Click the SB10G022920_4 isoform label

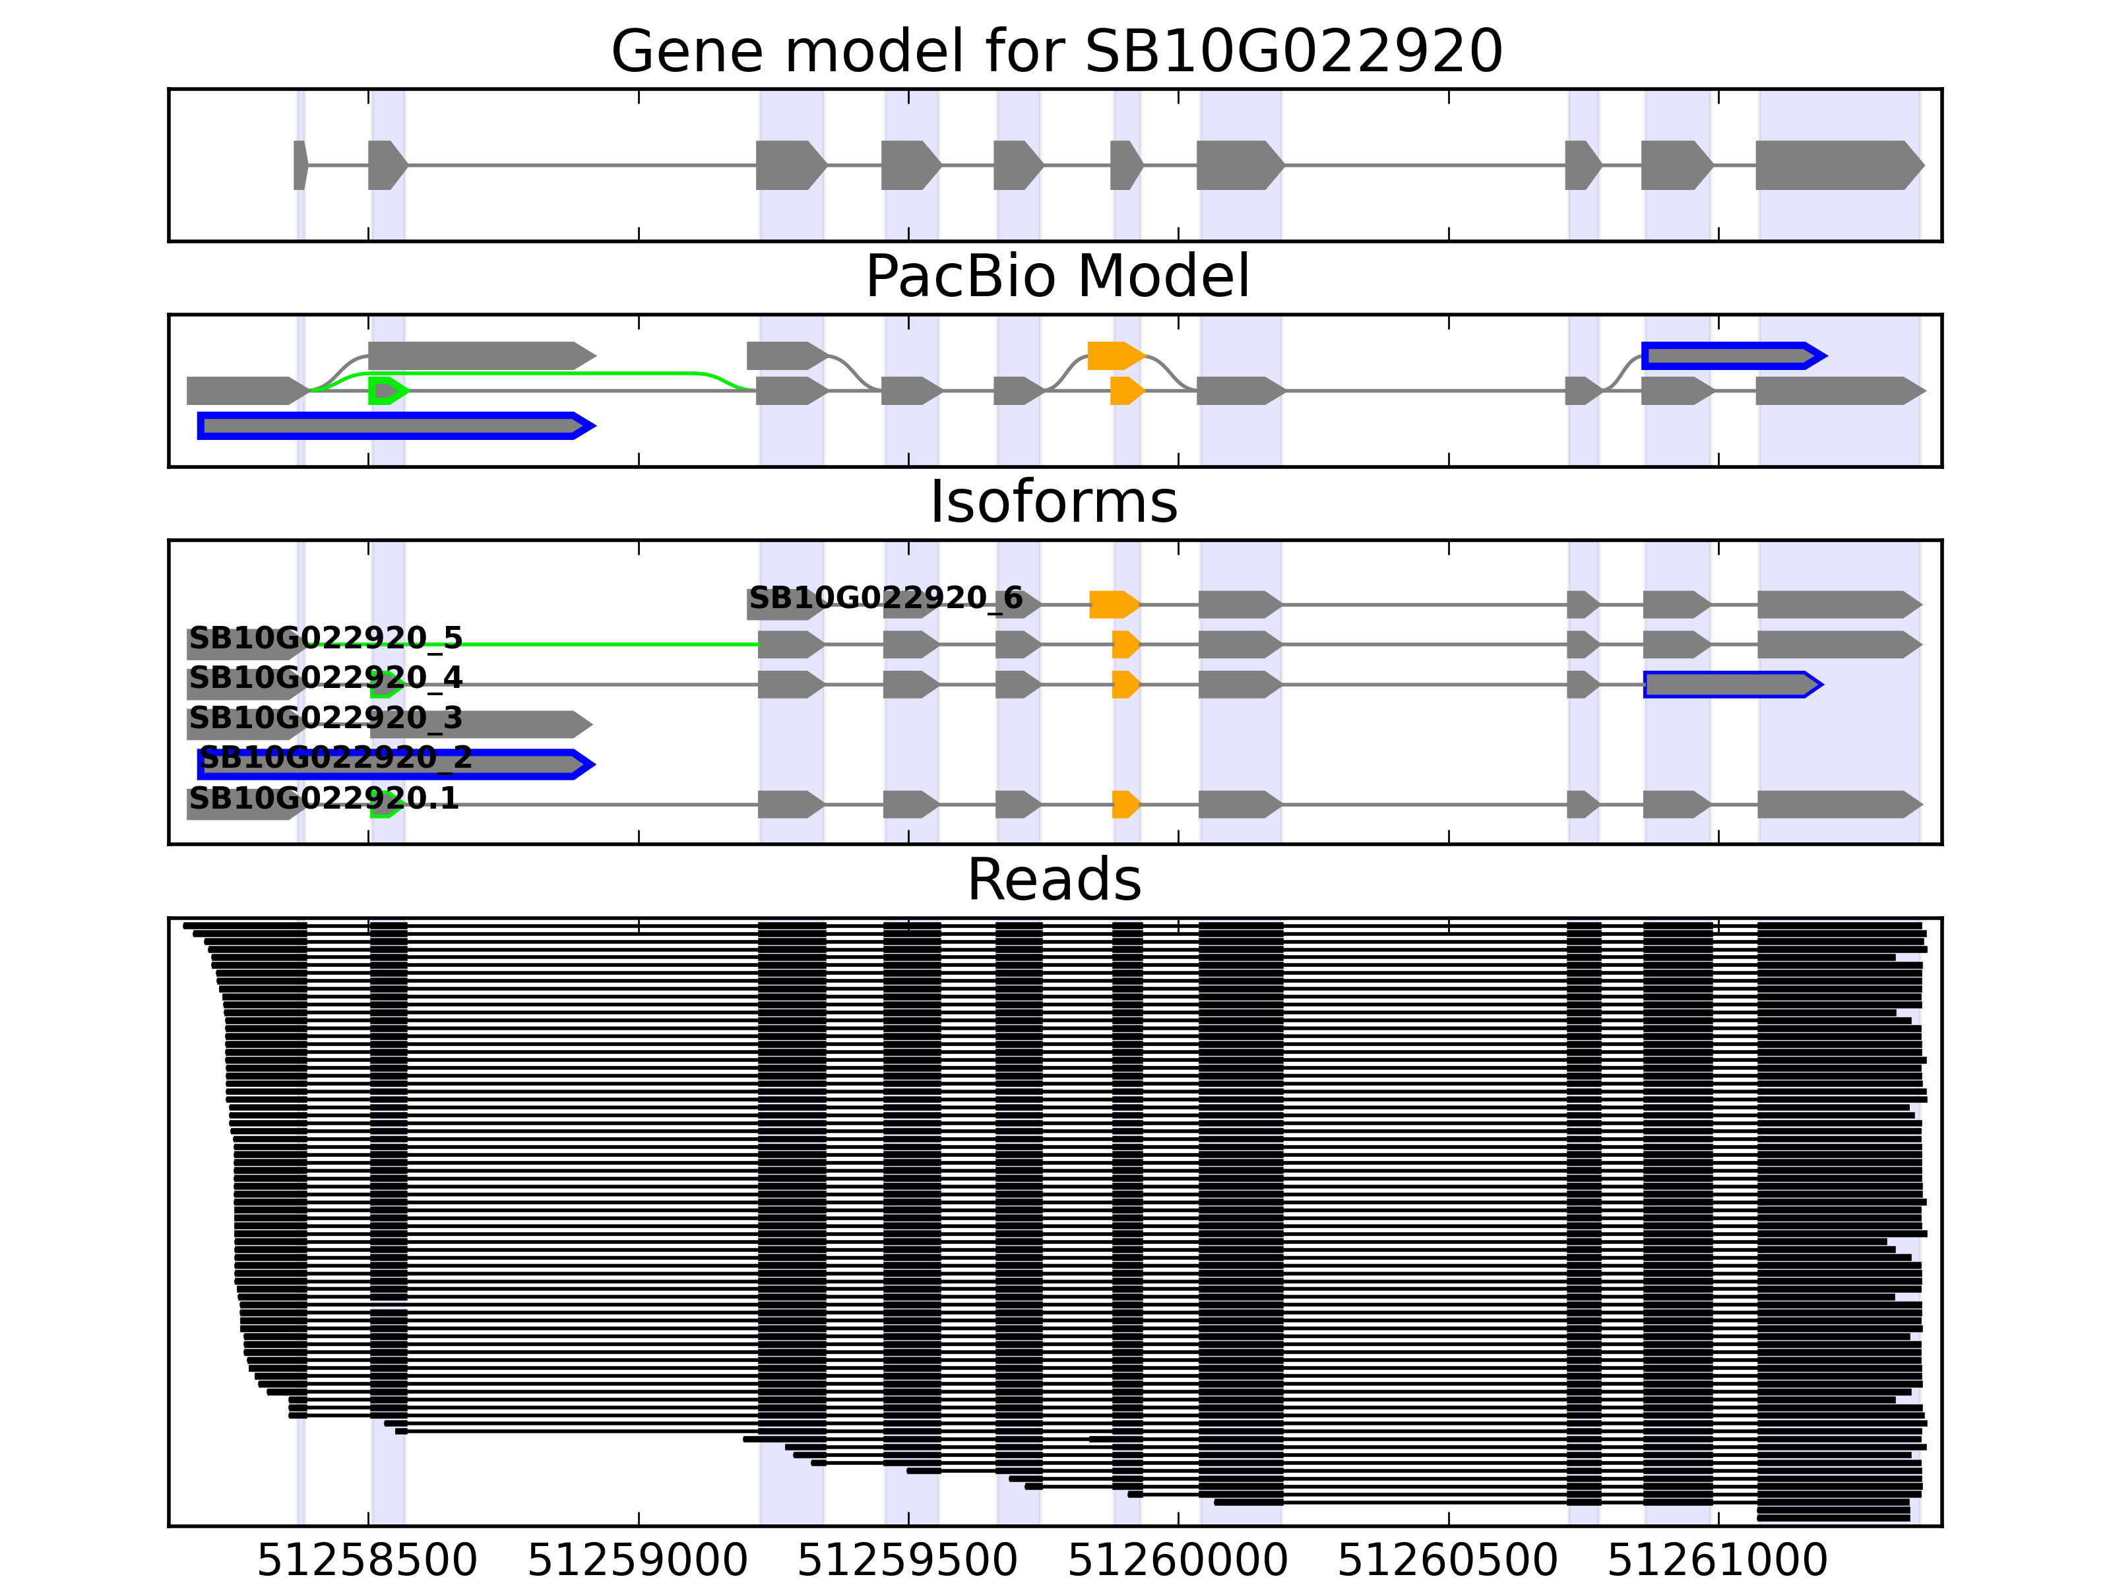(325, 679)
